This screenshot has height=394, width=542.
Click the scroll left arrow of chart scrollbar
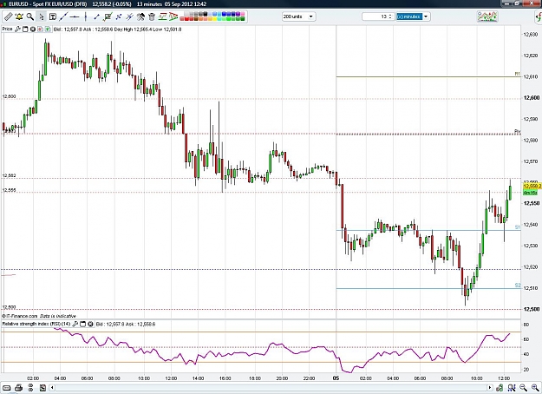(x=52, y=387)
